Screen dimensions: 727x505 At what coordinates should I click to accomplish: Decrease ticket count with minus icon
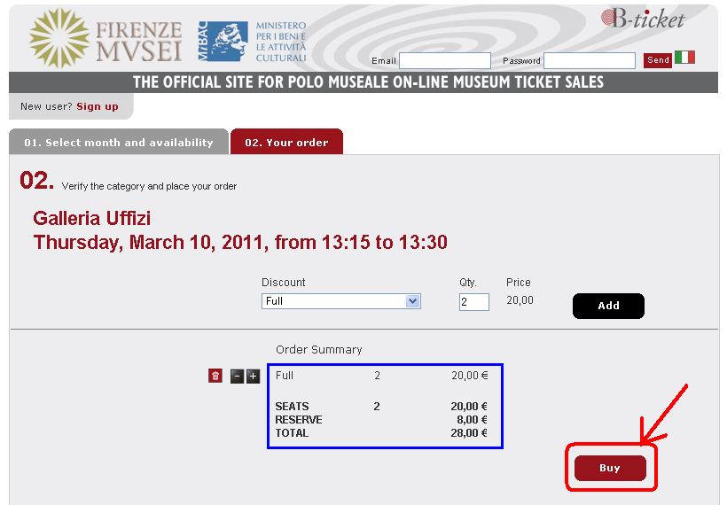pyautogui.click(x=237, y=377)
